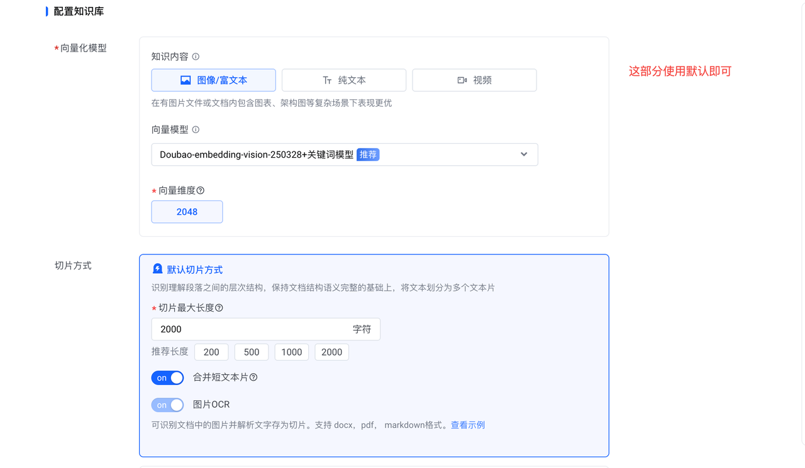Click info icon next to 知识内容
Screen dimensions: 805x468
click(x=196, y=57)
